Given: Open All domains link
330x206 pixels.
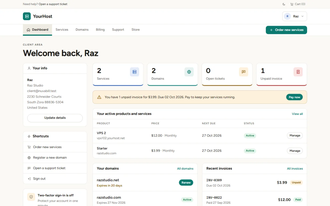Looking at the screenshot, I should [185, 169].
